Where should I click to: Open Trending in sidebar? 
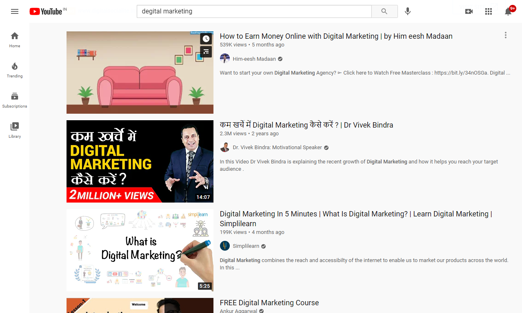15,70
